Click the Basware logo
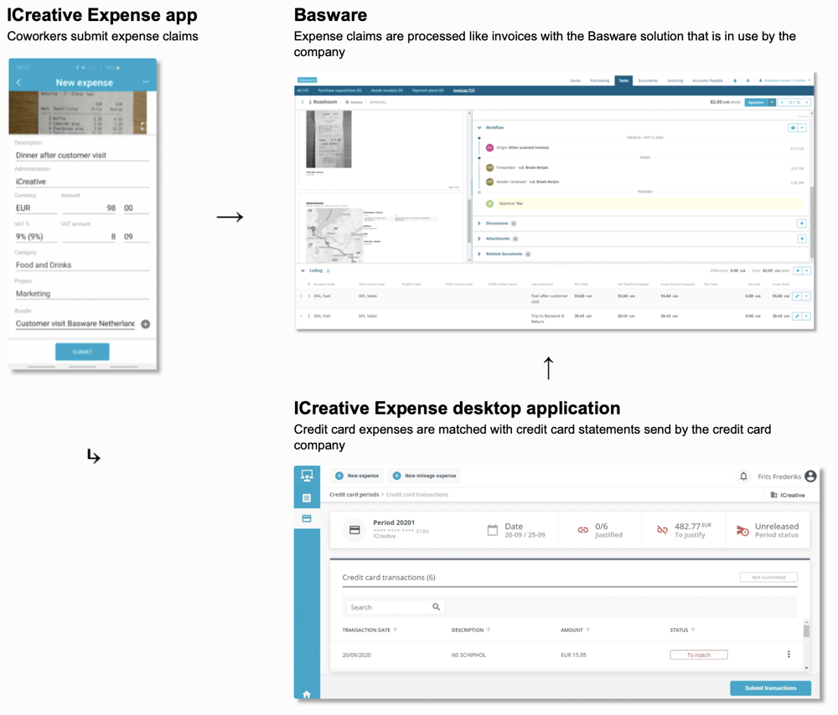The height and width of the screenshot is (715, 838). (308, 80)
